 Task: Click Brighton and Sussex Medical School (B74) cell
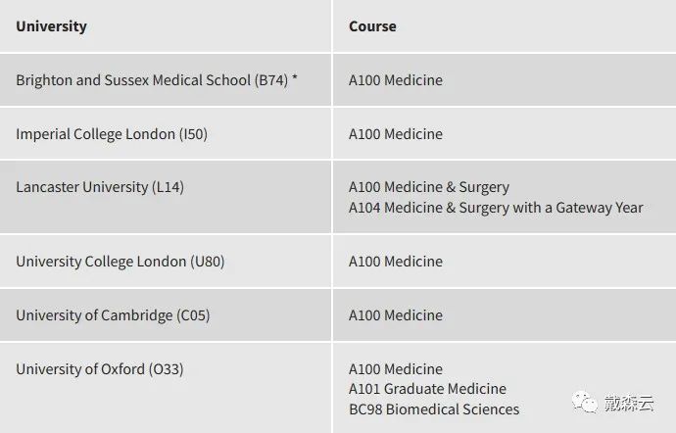coord(166,80)
